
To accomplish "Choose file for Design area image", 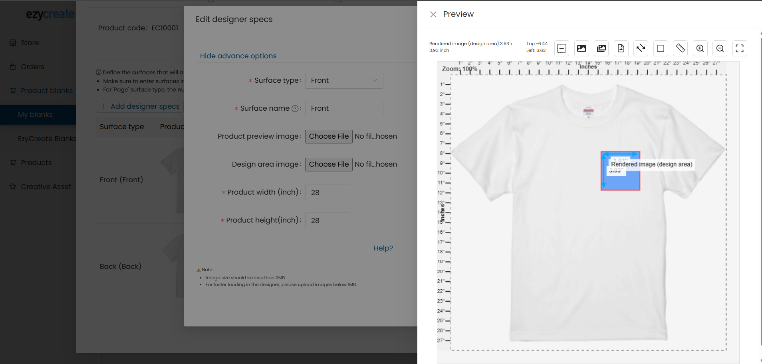I will [x=329, y=165].
